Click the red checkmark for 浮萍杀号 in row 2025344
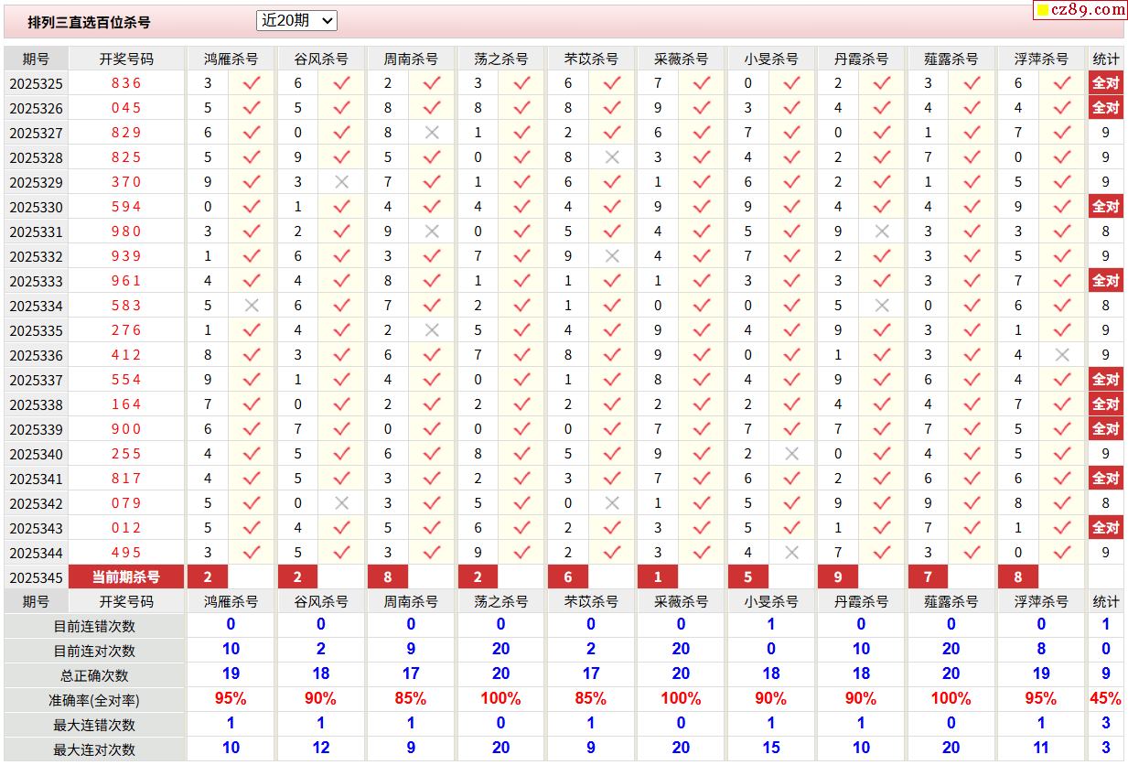This screenshot has height=765, width=1128. click(x=1062, y=553)
